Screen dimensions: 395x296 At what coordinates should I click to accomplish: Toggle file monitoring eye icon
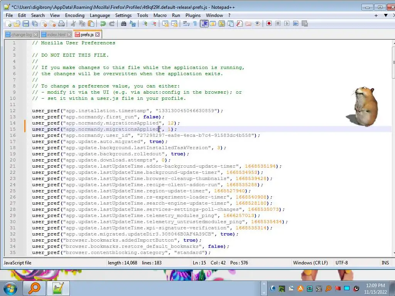coord(257,24)
